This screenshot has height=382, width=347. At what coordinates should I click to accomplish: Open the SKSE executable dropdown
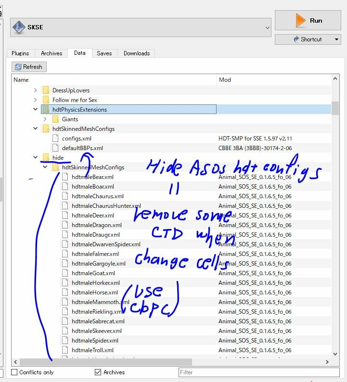267,27
